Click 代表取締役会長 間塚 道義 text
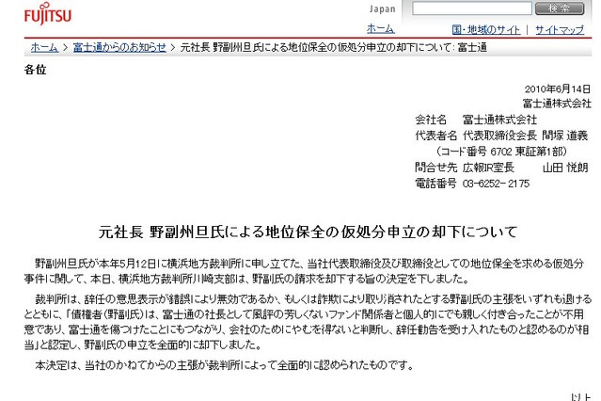 pos(525,136)
